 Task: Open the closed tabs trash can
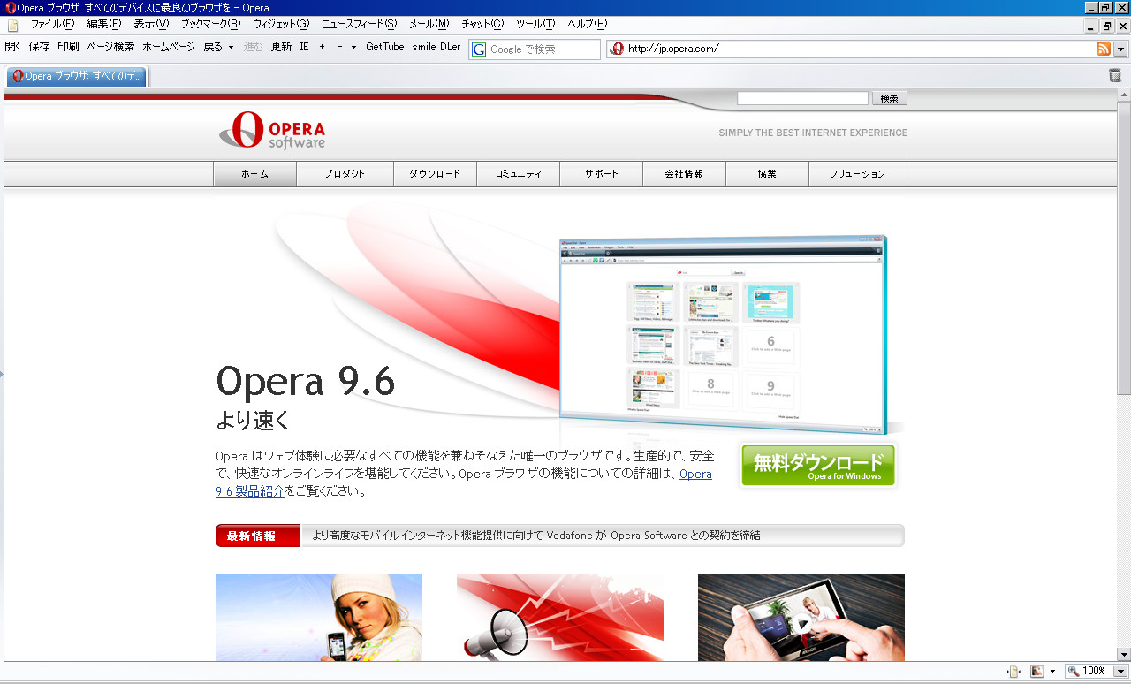1115,76
